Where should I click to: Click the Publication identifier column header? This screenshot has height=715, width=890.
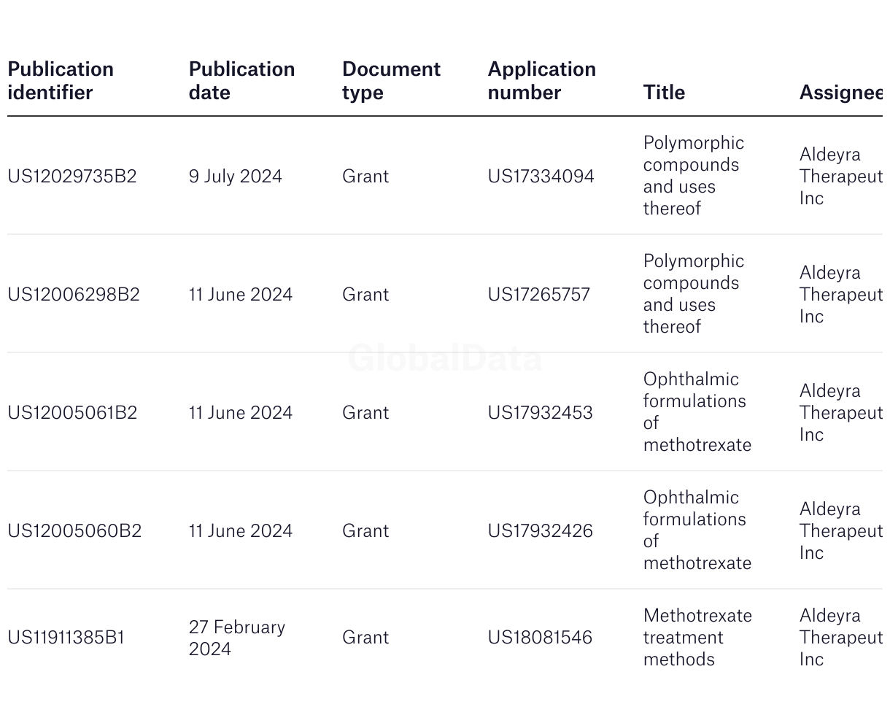pos(61,80)
